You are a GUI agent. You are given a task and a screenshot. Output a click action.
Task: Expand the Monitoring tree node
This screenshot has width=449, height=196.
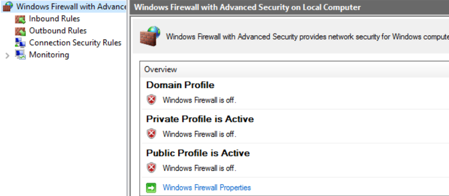point(7,56)
